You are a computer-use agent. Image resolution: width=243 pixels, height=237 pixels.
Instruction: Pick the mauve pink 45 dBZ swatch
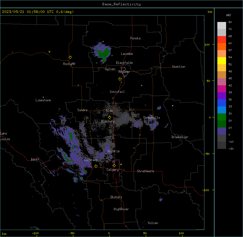pos(222,82)
